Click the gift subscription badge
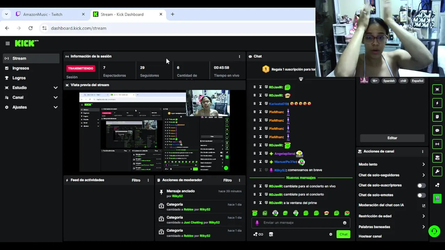The image size is (445, 250). click(266, 69)
